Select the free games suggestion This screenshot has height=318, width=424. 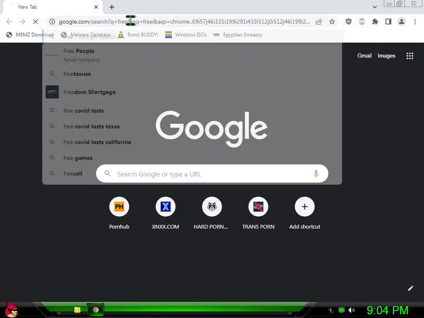pyautogui.click(x=192, y=158)
